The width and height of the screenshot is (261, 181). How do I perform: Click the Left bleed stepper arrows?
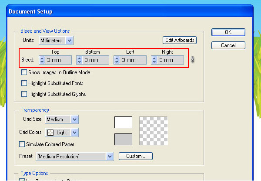point(117,60)
